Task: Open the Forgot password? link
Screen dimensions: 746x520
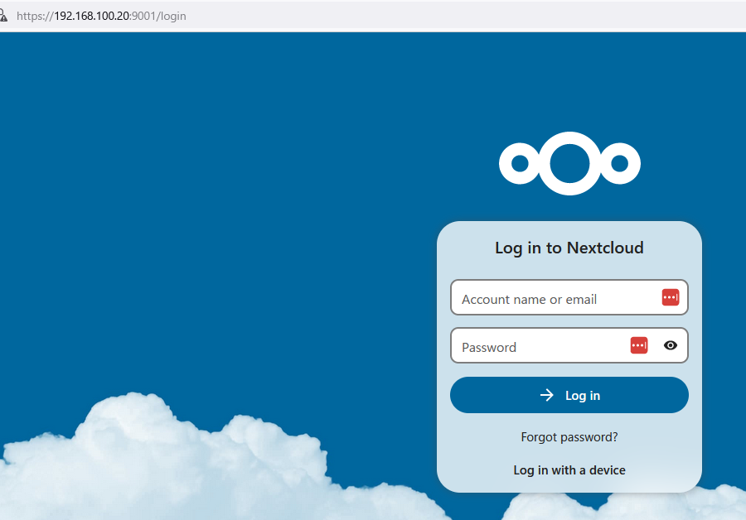Action: 569,437
